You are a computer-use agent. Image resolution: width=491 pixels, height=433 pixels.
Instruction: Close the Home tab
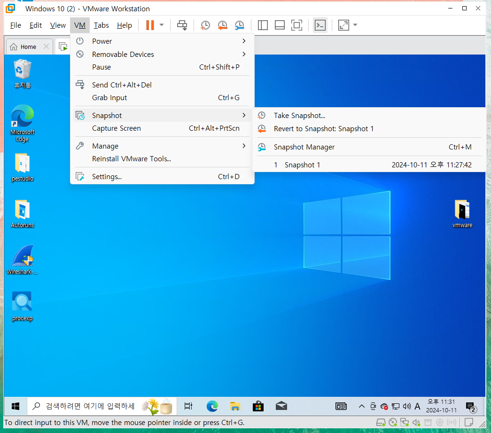click(46, 47)
